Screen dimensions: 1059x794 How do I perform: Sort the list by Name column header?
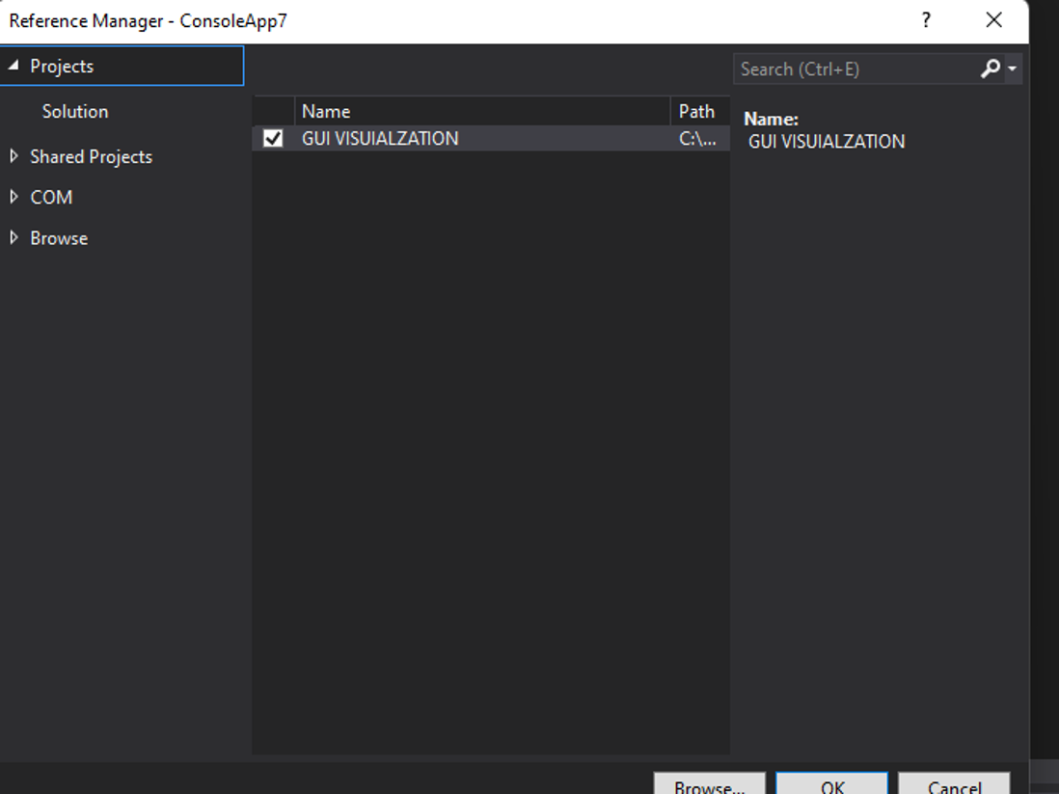[x=326, y=112]
